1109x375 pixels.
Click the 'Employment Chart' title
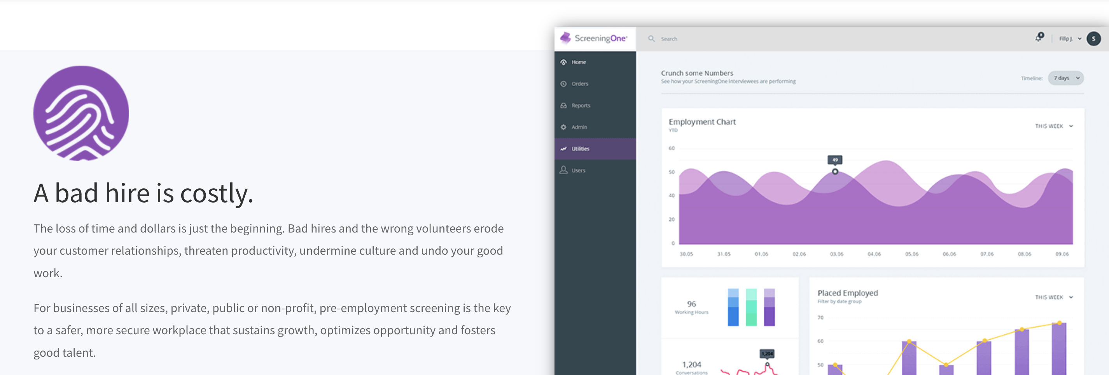point(702,122)
